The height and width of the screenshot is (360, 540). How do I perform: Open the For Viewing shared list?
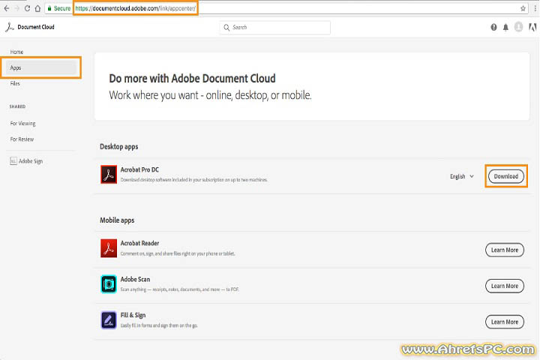tap(22, 123)
